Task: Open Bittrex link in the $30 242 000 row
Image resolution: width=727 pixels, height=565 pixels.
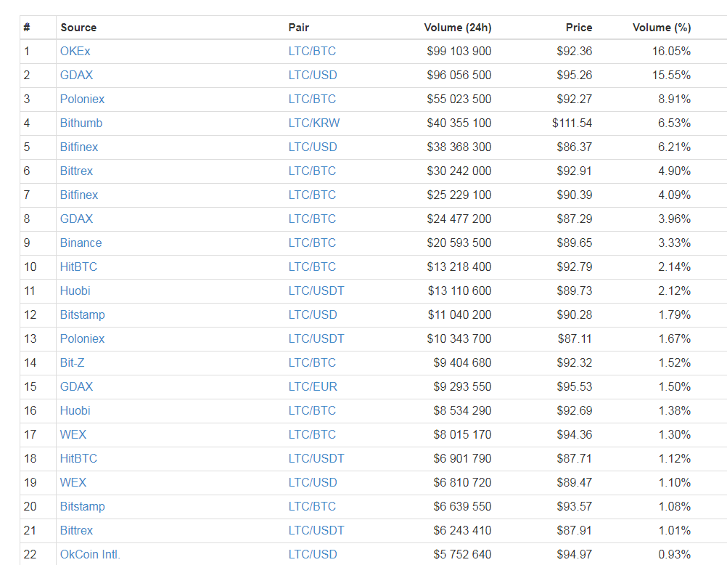Action: [x=76, y=171]
